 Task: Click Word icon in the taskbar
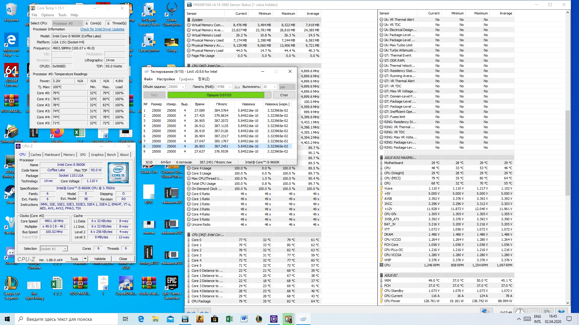coord(244,319)
